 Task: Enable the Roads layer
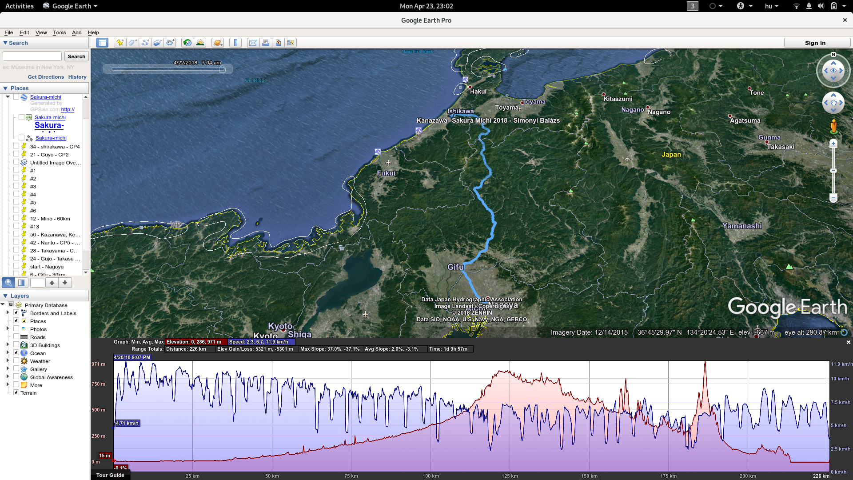[16, 337]
